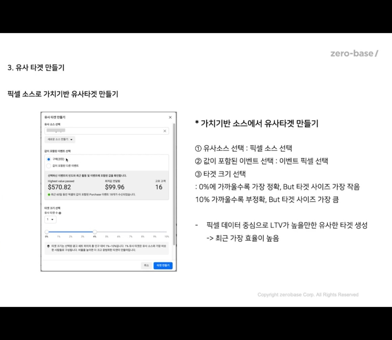Select the already-checked purchase event radio
392x340 pixels.
tap(49, 159)
